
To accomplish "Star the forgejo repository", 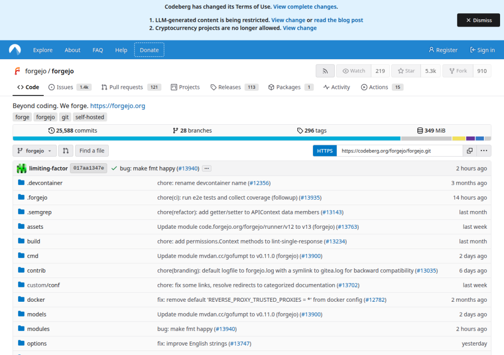I will tap(406, 71).
